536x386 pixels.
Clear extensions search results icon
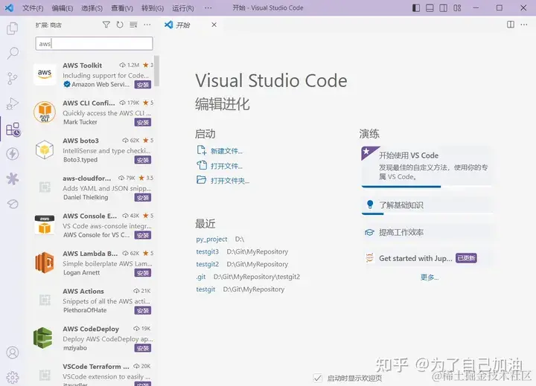click(133, 25)
